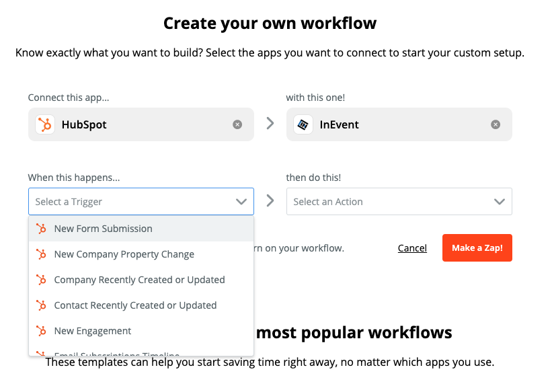Click the HubSpot logo icon in app field
The width and height of the screenshot is (552, 384).
(45, 124)
